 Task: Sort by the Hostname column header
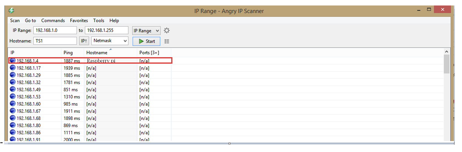[111, 53]
